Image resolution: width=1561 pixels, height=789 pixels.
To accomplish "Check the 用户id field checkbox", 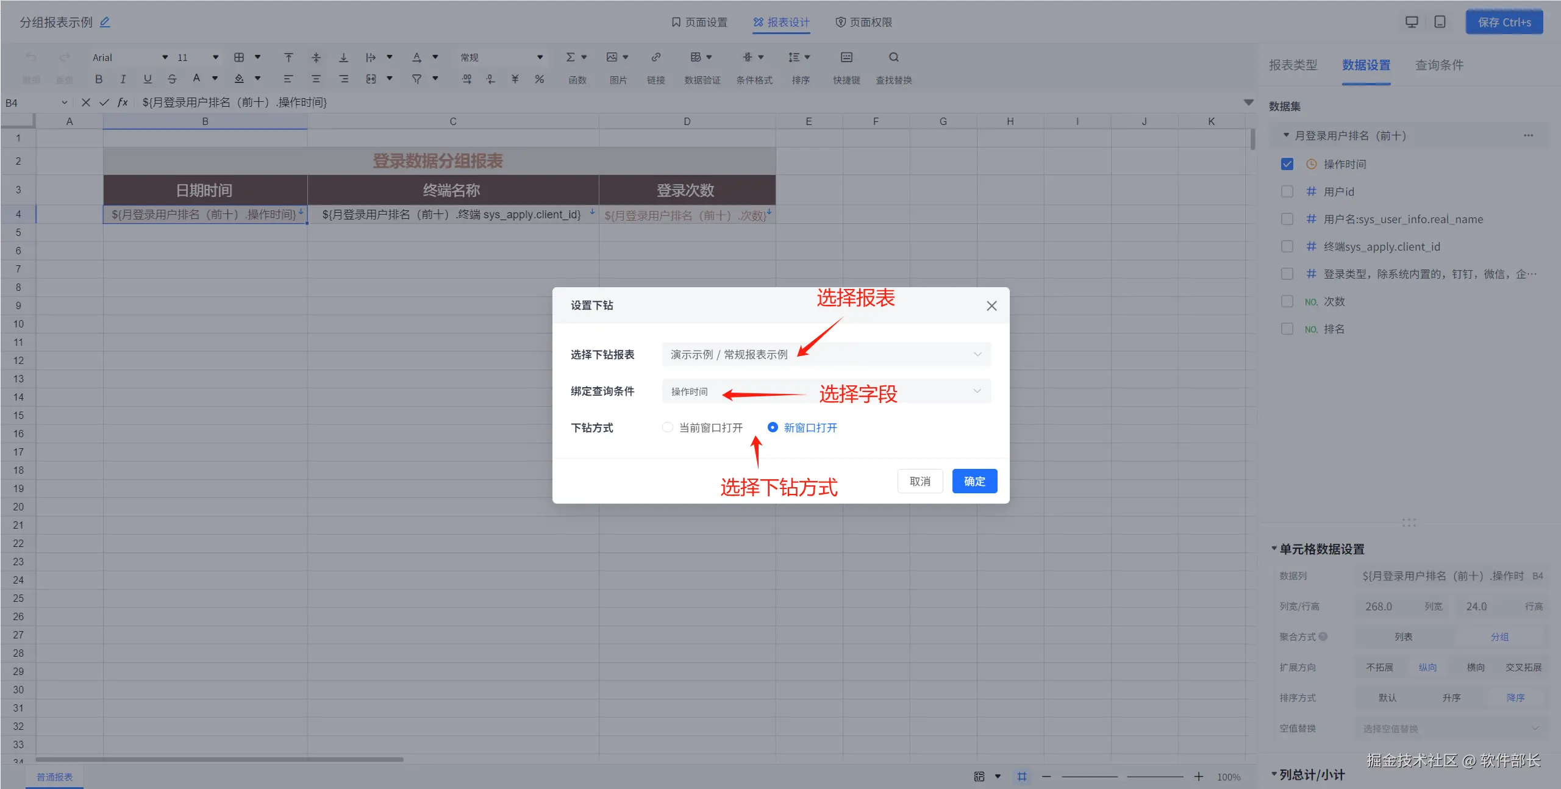I will pyautogui.click(x=1287, y=191).
